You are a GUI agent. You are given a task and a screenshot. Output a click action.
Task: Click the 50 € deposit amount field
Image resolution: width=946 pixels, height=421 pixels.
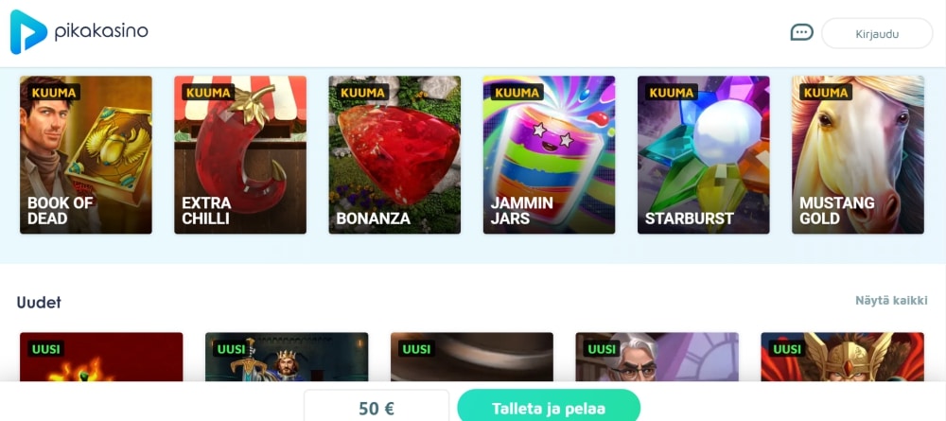(377, 405)
